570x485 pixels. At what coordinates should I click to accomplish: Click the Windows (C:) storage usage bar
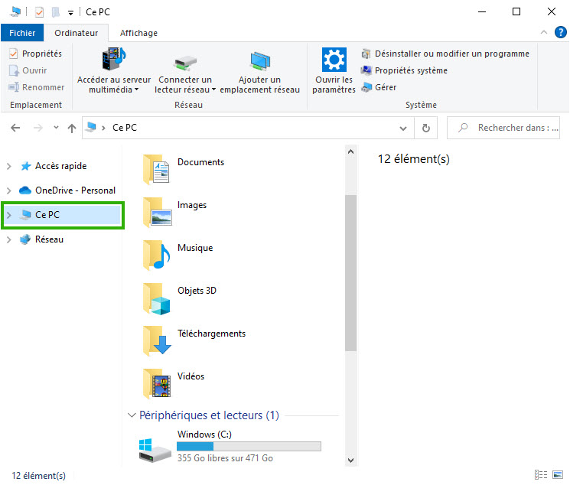tap(249, 446)
